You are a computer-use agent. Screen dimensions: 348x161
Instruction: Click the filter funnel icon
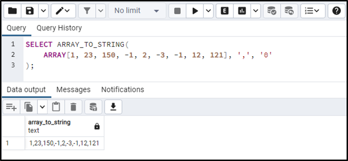pos(87,11)
